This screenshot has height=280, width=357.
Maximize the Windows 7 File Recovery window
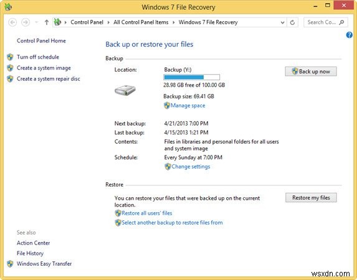coord(328,6)
